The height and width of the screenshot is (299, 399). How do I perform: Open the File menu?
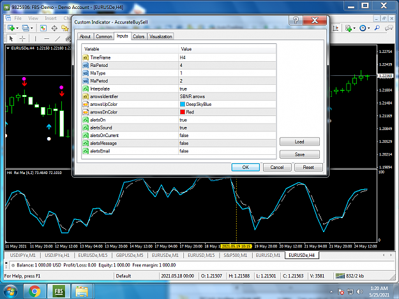click(x=18, y=18)
